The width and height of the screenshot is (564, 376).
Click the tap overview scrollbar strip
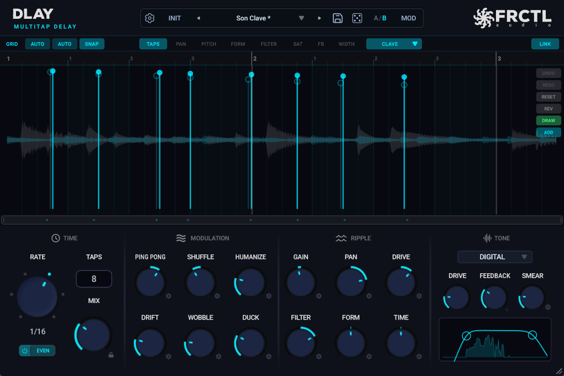pyautogui.click(x=282, y=220)
